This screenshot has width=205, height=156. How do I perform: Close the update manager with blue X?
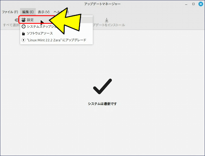point(201,4)
